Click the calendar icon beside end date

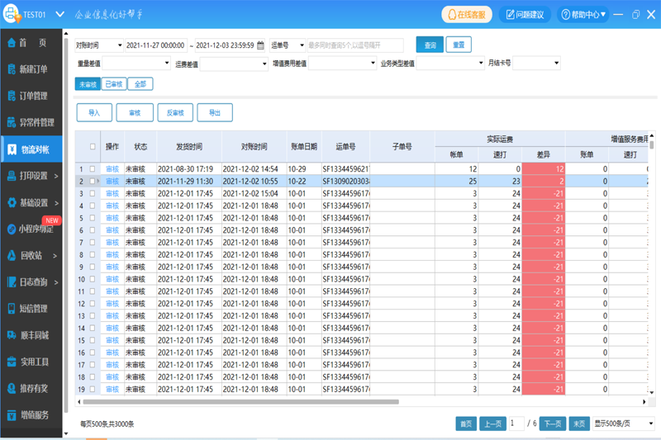[x=261, y=45]
